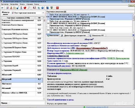Open the filter dropdown Все торговые названия
The width and height of the screenshot is (135, 108).
28,13
